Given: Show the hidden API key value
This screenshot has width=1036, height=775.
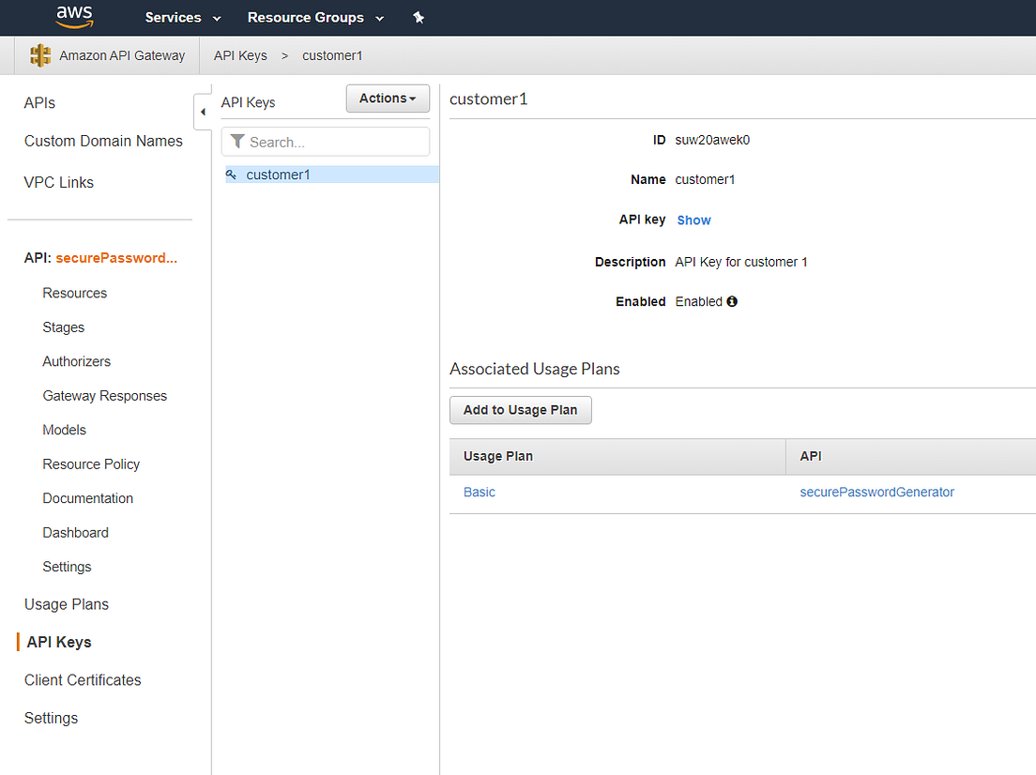Looking at the screenshot, I should 693,220.
